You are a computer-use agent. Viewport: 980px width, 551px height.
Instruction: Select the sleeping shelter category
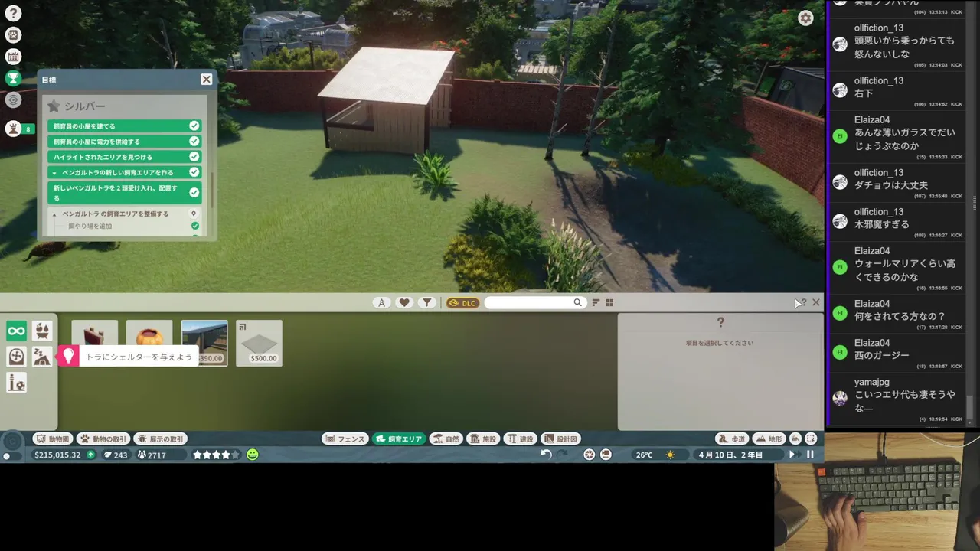point(42,356)
